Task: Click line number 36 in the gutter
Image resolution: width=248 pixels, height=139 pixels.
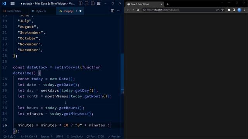Action: [5, 125]
